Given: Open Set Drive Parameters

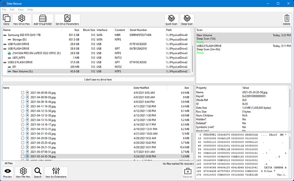Looking at the screenshot, I should 67,20.
